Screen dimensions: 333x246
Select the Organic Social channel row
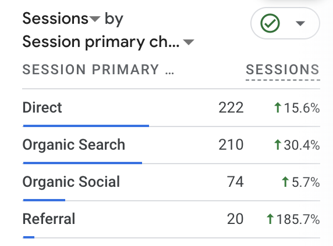pos(171,182)
